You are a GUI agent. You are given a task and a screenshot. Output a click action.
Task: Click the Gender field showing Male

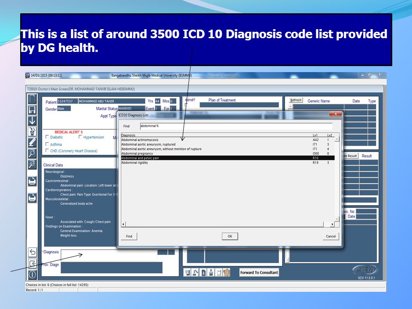64,109
